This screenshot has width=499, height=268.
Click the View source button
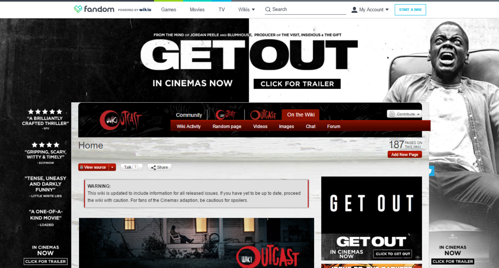coord(93,167)
